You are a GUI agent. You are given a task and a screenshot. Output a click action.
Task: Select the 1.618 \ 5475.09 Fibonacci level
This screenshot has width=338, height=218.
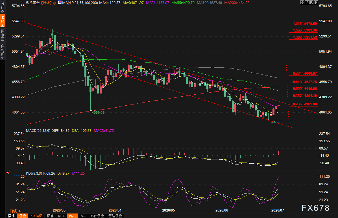tap(305, 24)
